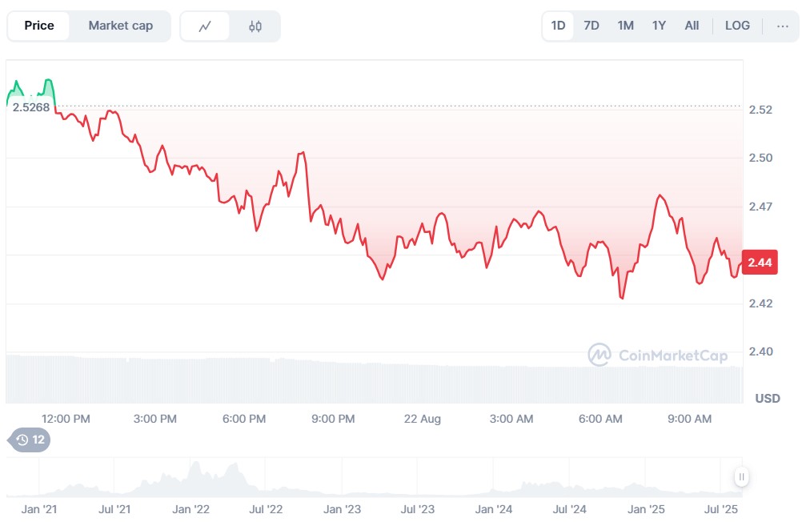Click Jul '21 on the overview timeline
The width and height of the screenshot is (802, 522).
114,509
